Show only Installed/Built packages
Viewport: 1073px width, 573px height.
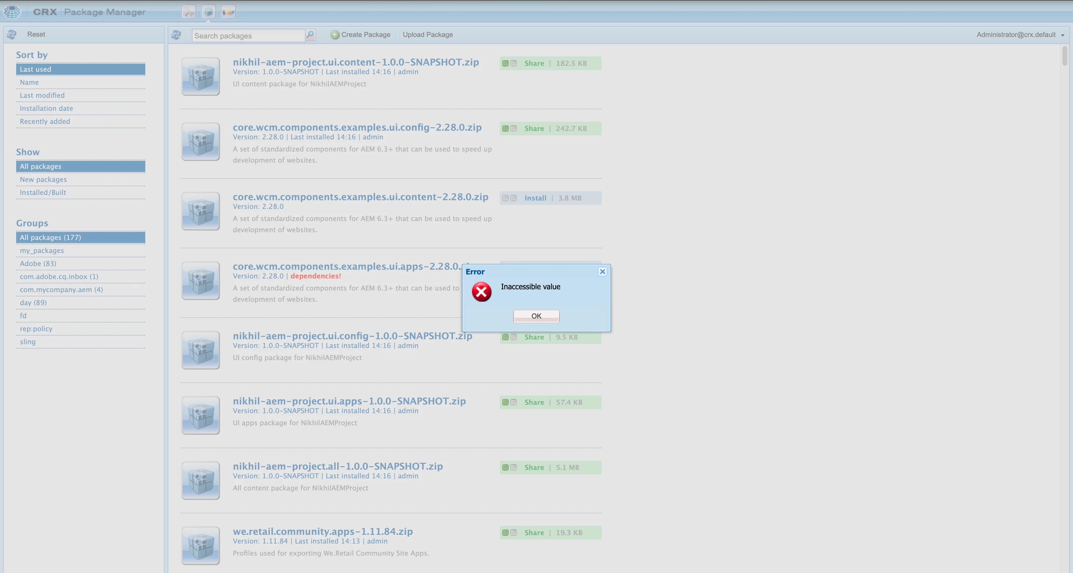pos(43,192)
